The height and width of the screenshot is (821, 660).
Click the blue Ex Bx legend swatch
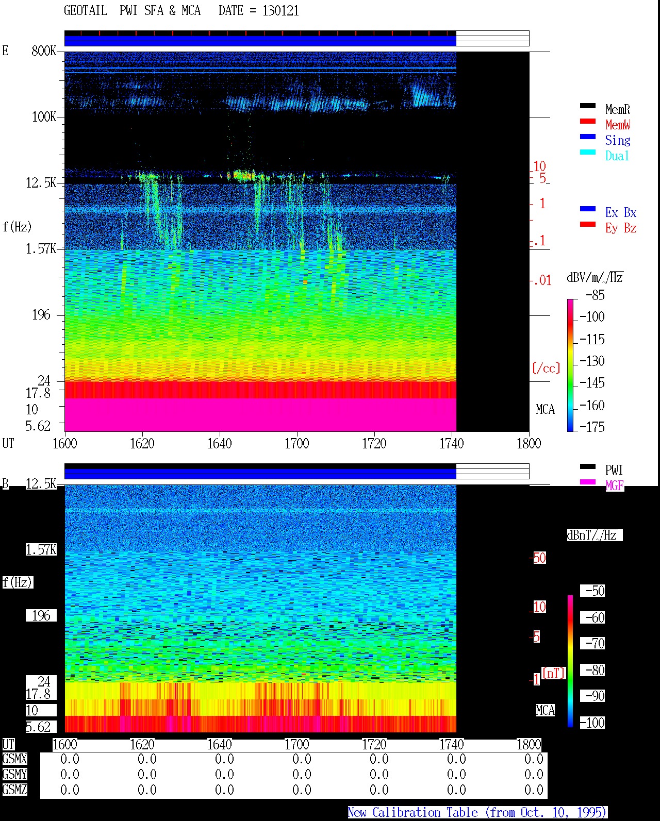click(588, 209)
